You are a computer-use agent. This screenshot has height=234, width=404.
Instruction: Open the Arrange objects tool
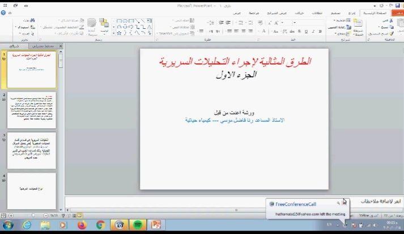click(x=104, y=25)
